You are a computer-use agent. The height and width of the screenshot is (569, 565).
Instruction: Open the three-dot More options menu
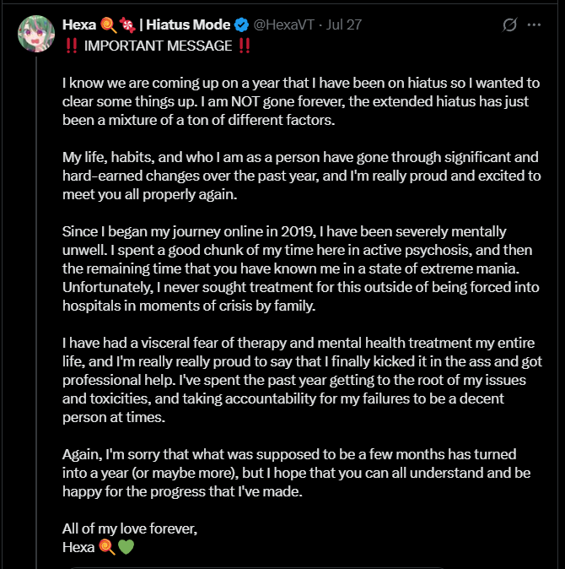pyautogui.click(x=534, y=25)
